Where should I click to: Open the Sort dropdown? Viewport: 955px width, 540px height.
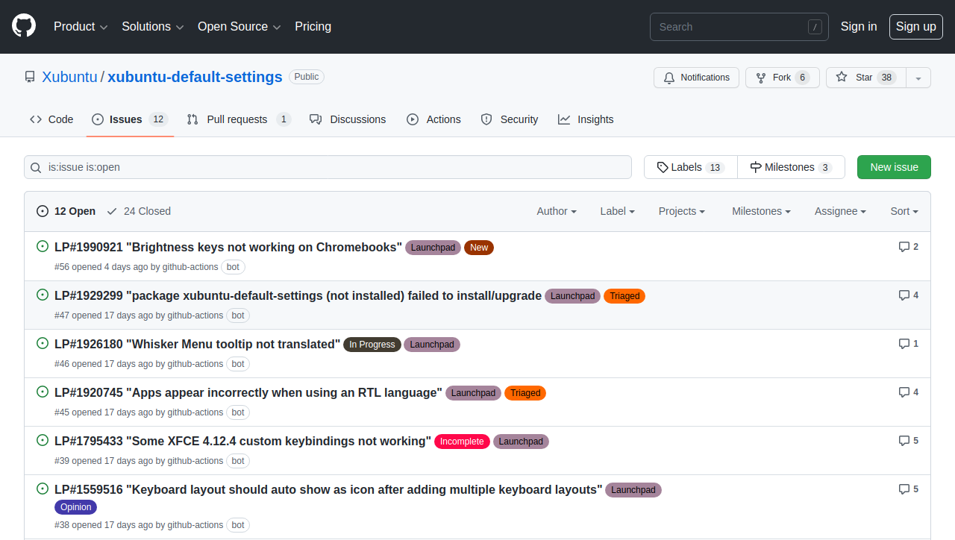(x=904, y=211)
